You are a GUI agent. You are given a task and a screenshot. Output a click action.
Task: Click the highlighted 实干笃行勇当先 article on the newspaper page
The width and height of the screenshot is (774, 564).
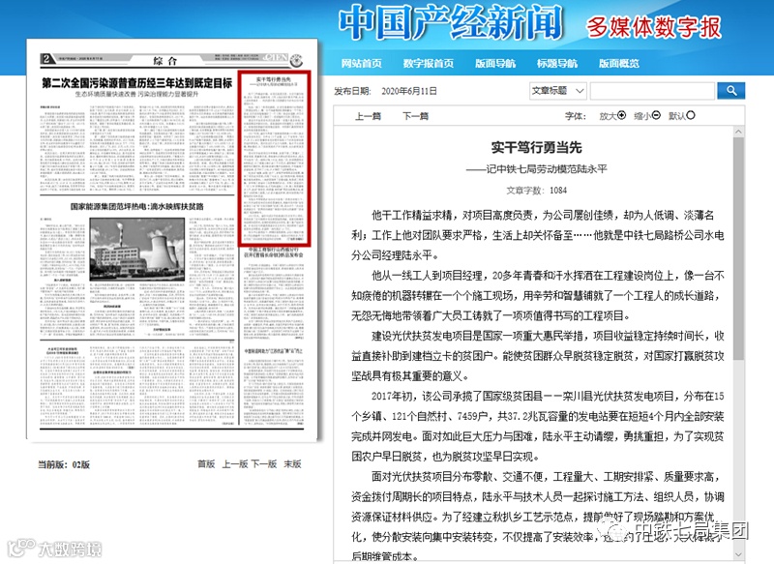click(x=275, y=158)
